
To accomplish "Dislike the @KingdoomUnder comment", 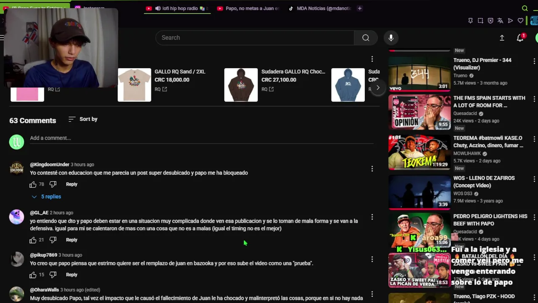I will [x=53, y=184].
